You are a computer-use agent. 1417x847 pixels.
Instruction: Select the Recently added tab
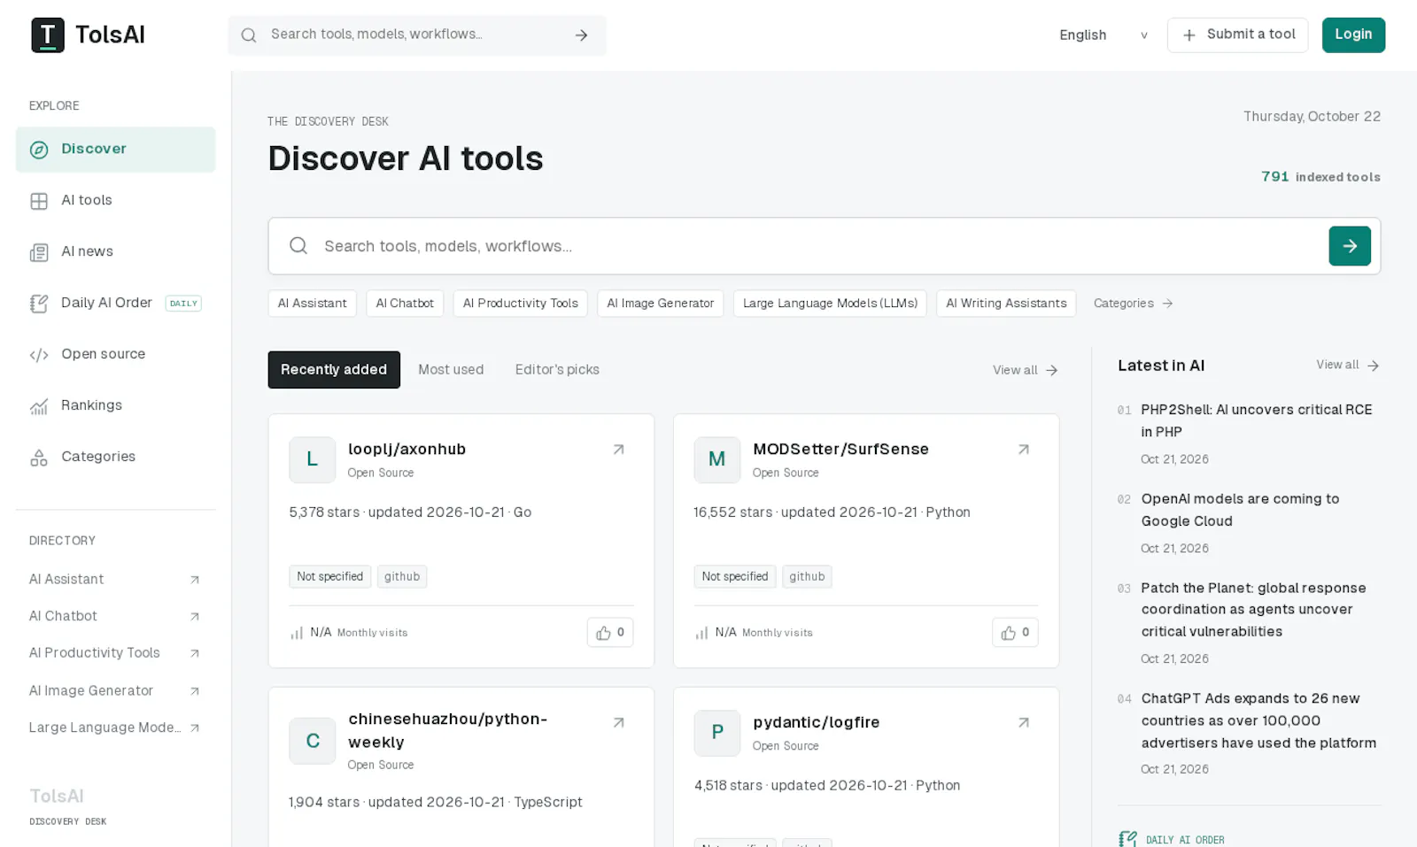coord(334,370)
